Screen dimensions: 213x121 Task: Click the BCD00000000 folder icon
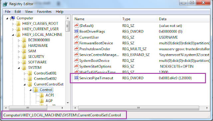point(24,40)
